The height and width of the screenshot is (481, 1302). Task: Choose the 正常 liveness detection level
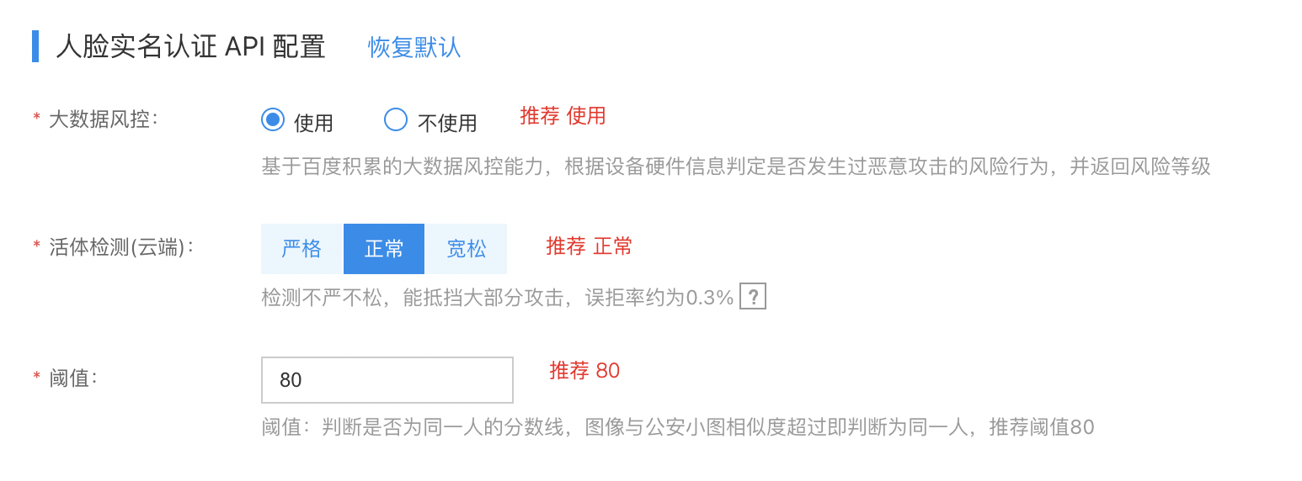pyautogui.click(x=384, y=249)
